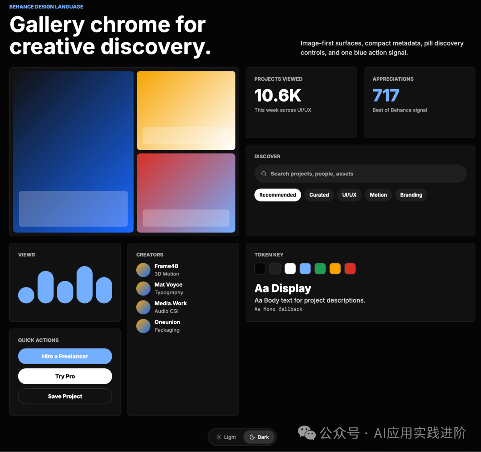Click the Save Project button
481x452 pixels.
[x=65, y=396]
